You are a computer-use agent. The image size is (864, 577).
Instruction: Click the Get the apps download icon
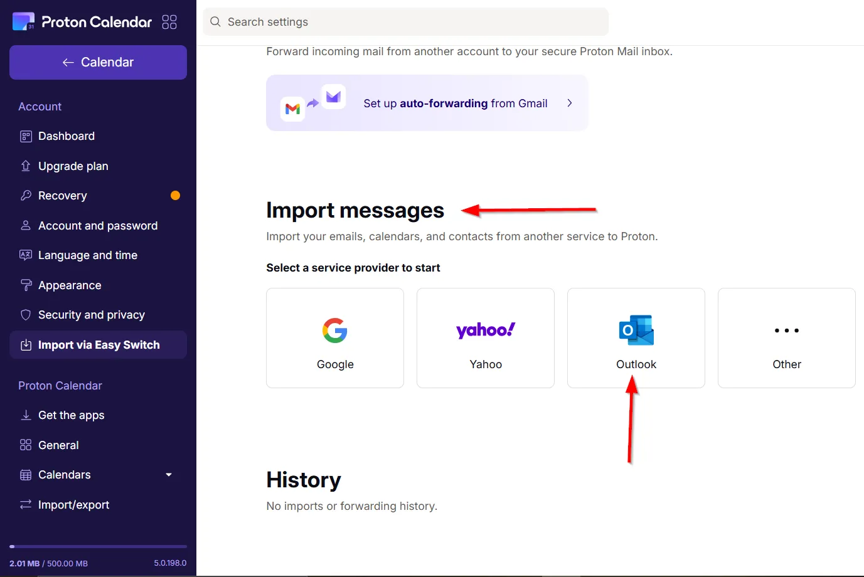click(x=25, y=415)
